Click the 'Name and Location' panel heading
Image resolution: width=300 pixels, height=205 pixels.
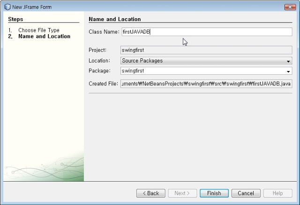pos(115,19)
